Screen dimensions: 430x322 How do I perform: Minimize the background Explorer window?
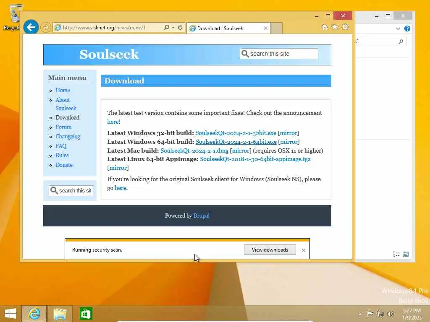pyautogui.click(x=377, y=16)
